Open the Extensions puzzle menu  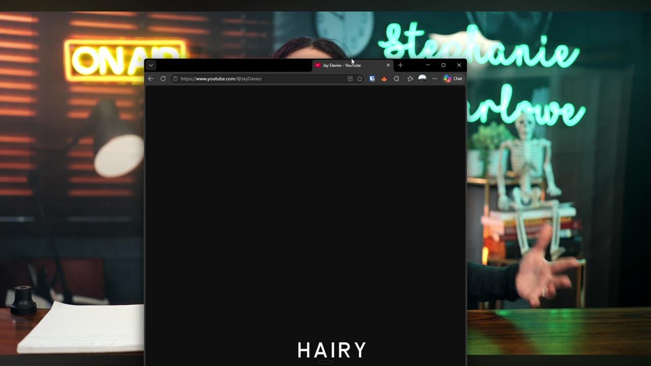(x=397, y=79)
